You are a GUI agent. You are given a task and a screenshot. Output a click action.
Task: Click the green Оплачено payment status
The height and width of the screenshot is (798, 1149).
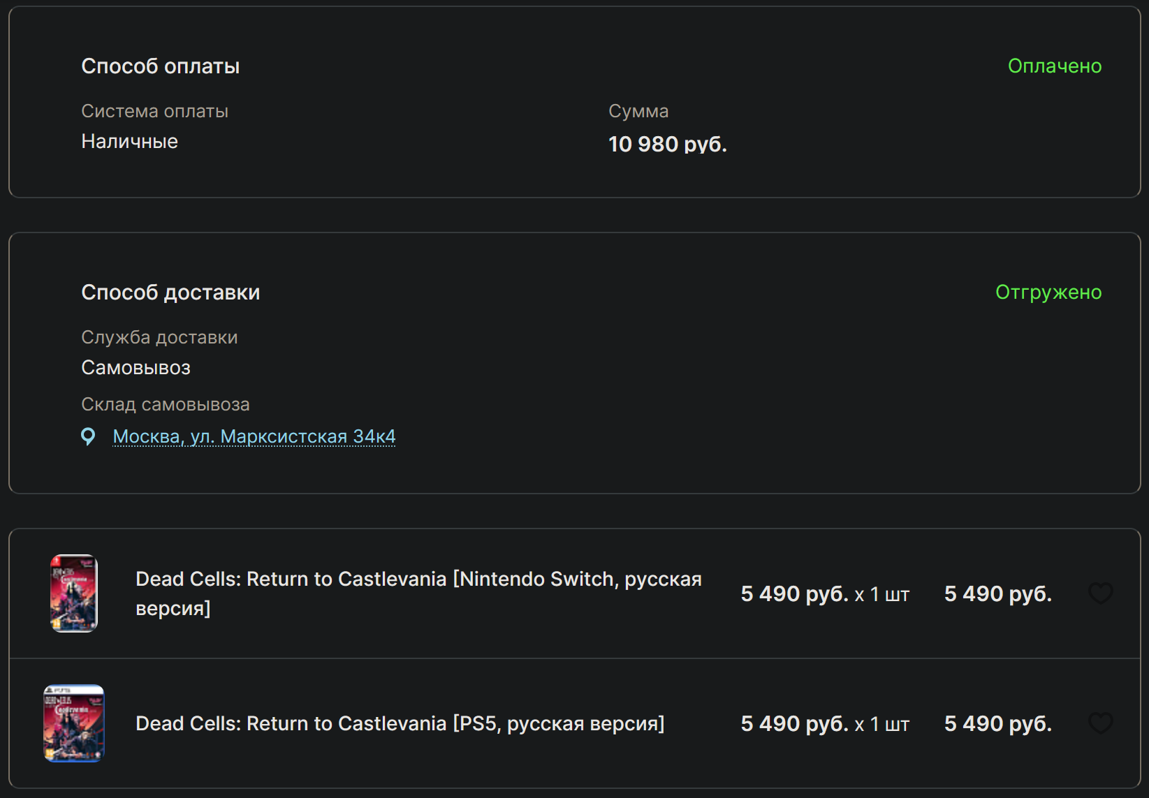click(1054, 66)
